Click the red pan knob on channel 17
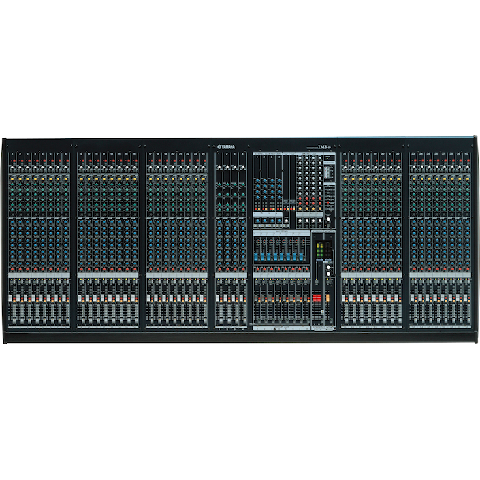 150,269
